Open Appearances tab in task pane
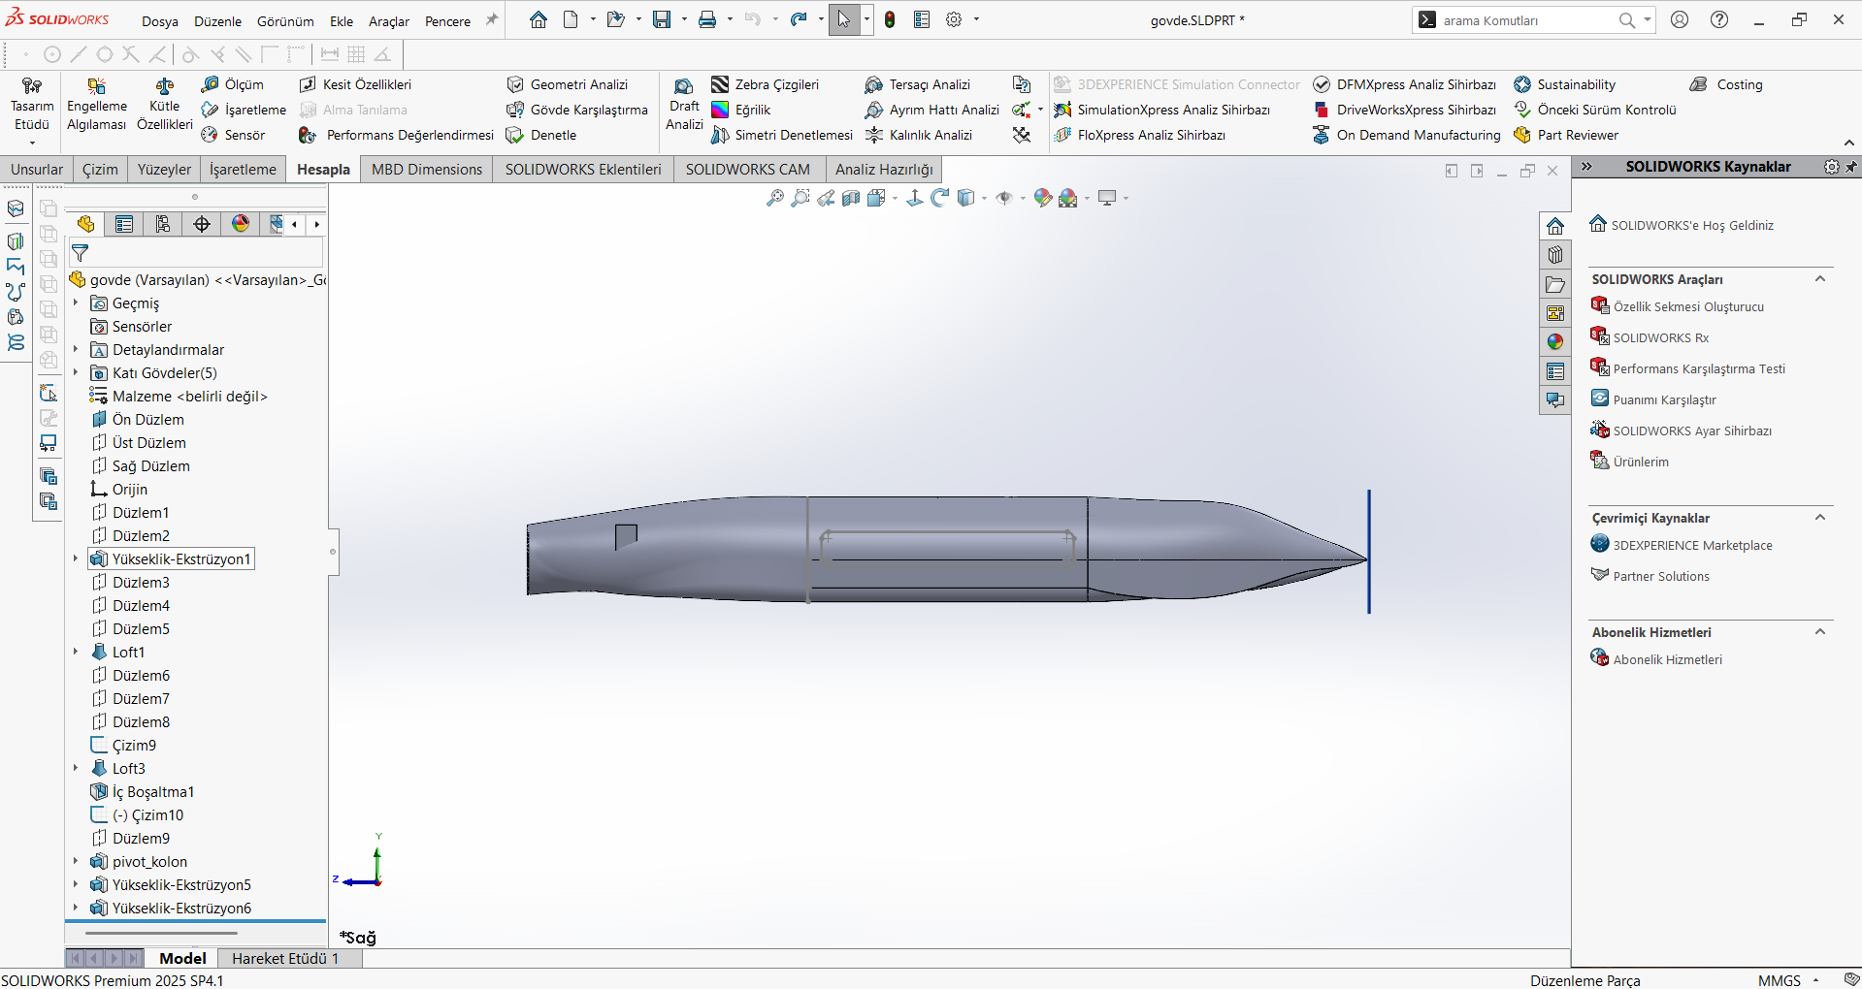The height and width of the screenshot is (989, 1862). (x=1555, y=341)
